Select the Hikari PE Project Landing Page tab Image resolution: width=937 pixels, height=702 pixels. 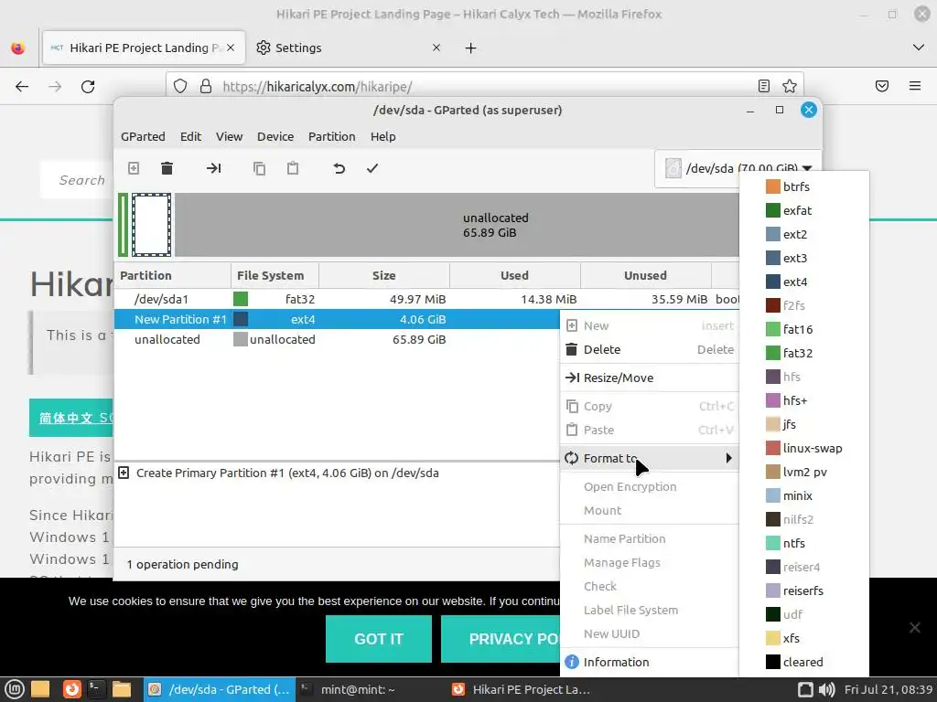[144, 48]
